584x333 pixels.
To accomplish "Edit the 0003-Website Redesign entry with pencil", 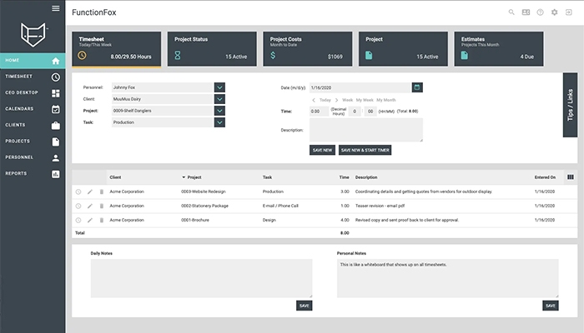I will tap(90, 191).
